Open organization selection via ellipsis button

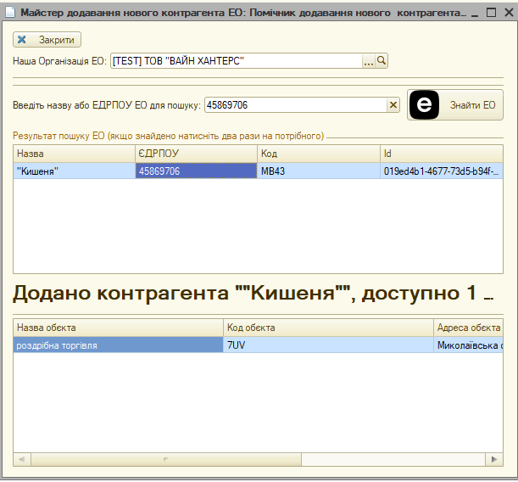coord(368,61)
